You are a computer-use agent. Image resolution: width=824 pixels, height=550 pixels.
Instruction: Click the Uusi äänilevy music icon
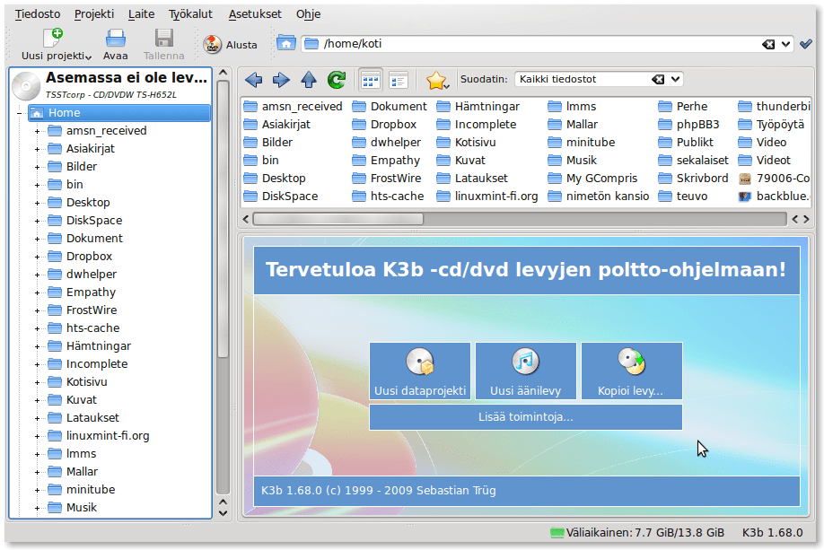click(x=525, y=362)
